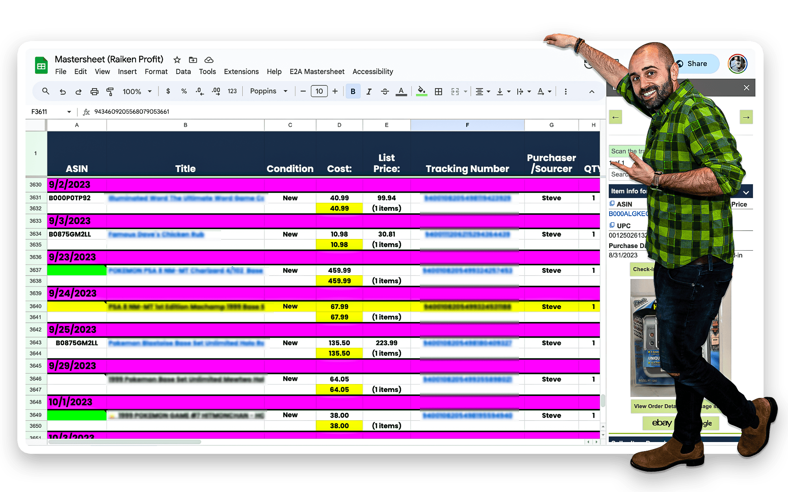Print the spreadsheet
This screenshot has width=788, height=492.
(94, 91)
